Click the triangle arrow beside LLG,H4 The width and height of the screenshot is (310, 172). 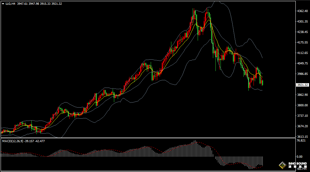(3, 3)
